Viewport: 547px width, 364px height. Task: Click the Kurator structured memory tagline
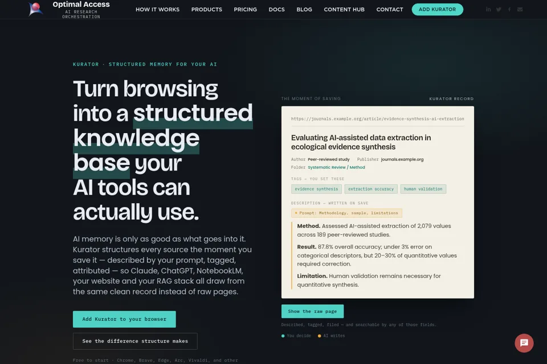click(145, 64)
